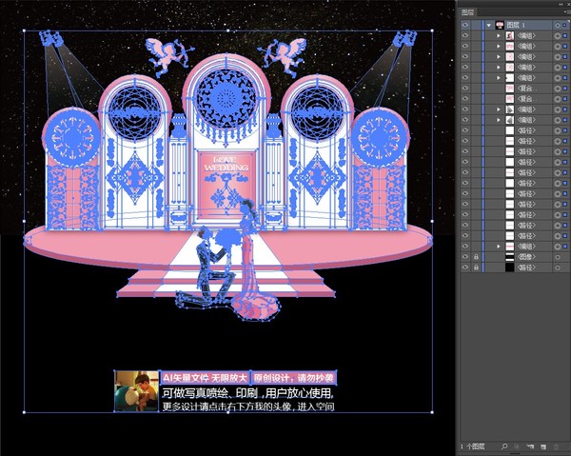Click the blue selection square of 图层 1
The height and width of the screenshot is (456, 571).
click(565, 25)
